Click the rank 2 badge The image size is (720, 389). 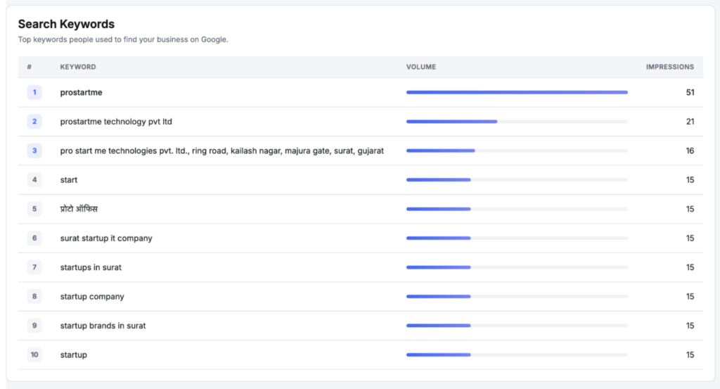[x=34, y=122]
